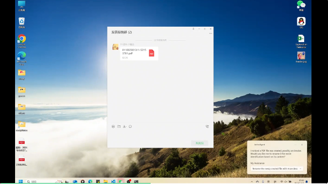Select the studyNotes folder on desktop

[x=21, y=126]
